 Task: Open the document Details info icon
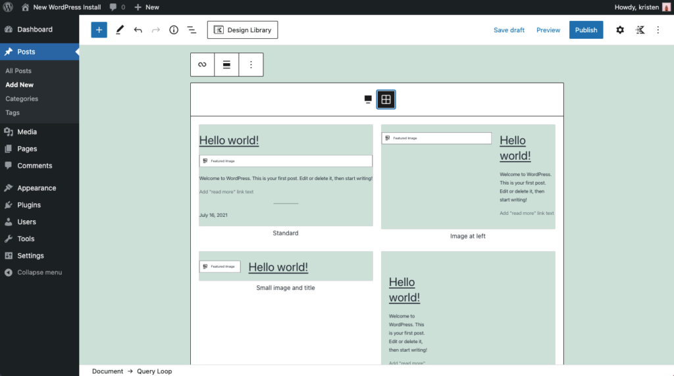click(x=174, y=30)
